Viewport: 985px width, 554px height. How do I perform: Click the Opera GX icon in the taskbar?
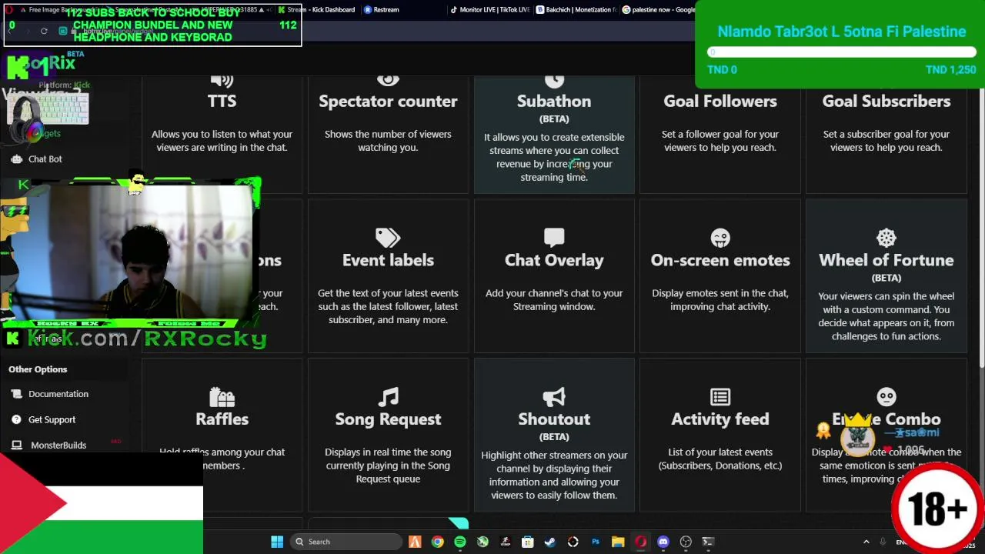point(640,542)
